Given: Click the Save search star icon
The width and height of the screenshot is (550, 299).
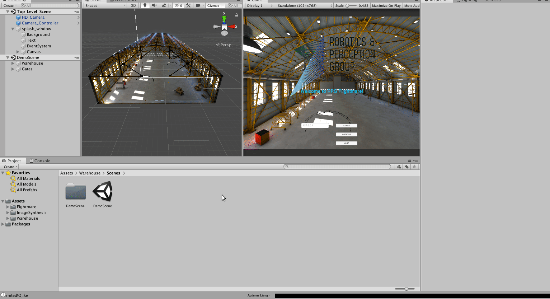Looking at the screenshot, I should [414, 167].
